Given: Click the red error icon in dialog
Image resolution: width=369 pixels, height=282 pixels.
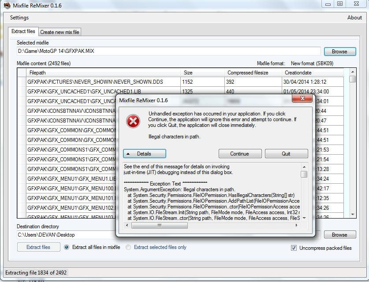Looking at the screenshot, I should [133, 121].
